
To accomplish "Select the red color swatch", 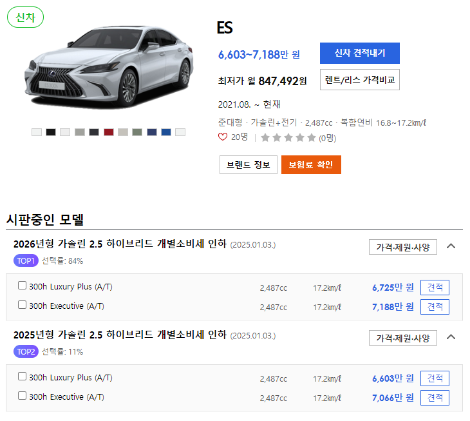I will tap(109, 132).
